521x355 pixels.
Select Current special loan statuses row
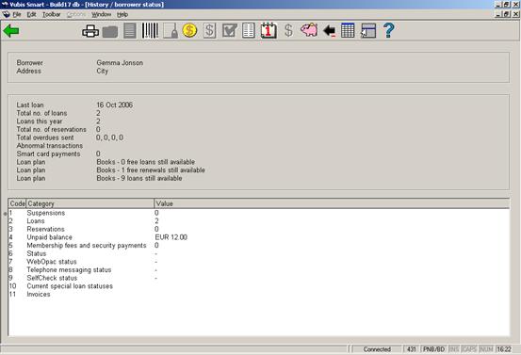(259, 286)
